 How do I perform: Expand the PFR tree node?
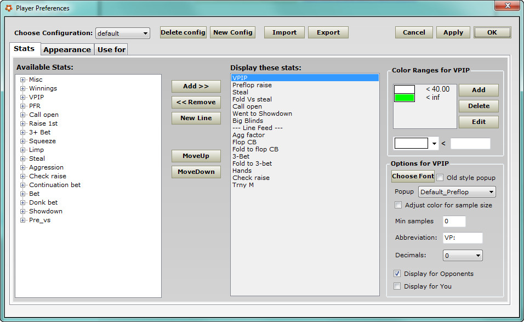[x=22, y=106]
